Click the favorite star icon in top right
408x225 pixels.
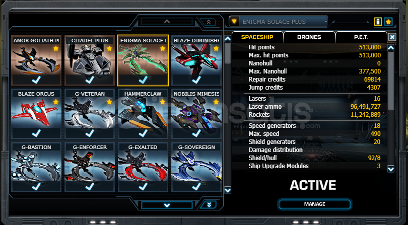pyautogui.click(x=388, y=22)
